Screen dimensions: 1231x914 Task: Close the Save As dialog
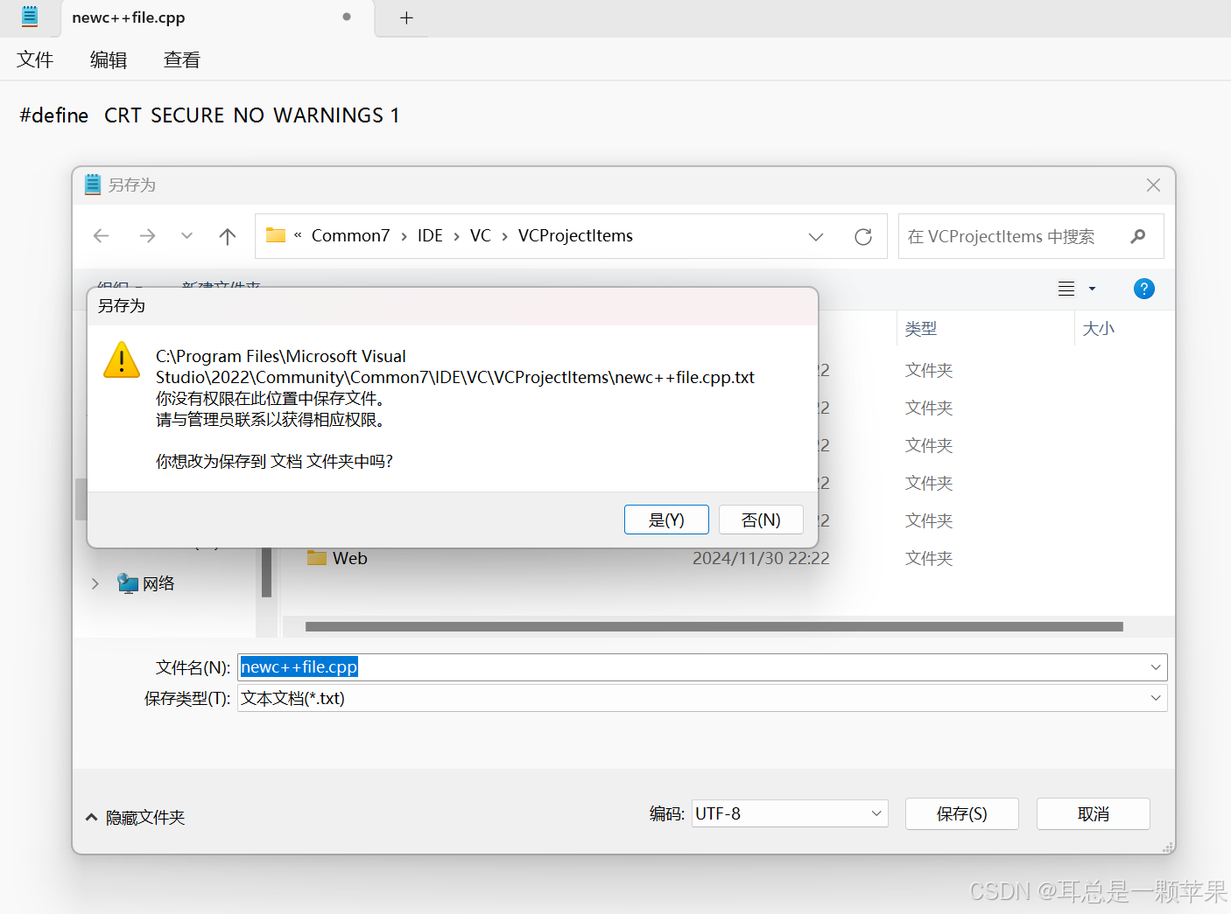pos(1153,185)
